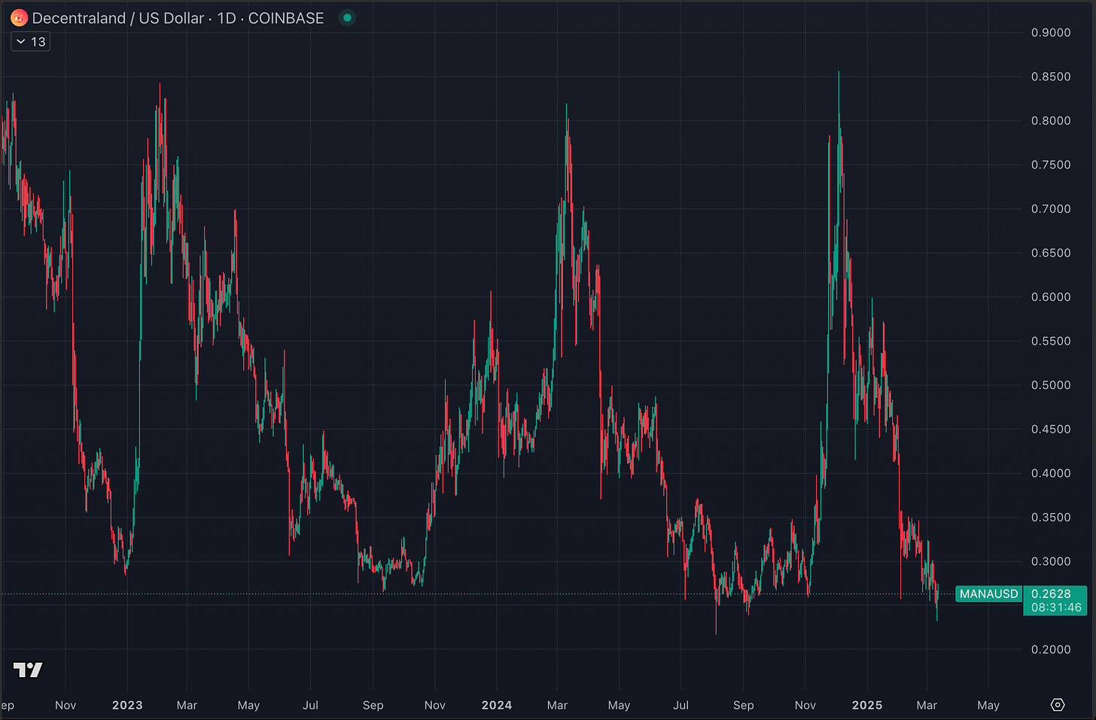This screenshot has width=1096, height=720.
Task: Click the 2024 year marker on time axis
Action: (x=497, y=705)
